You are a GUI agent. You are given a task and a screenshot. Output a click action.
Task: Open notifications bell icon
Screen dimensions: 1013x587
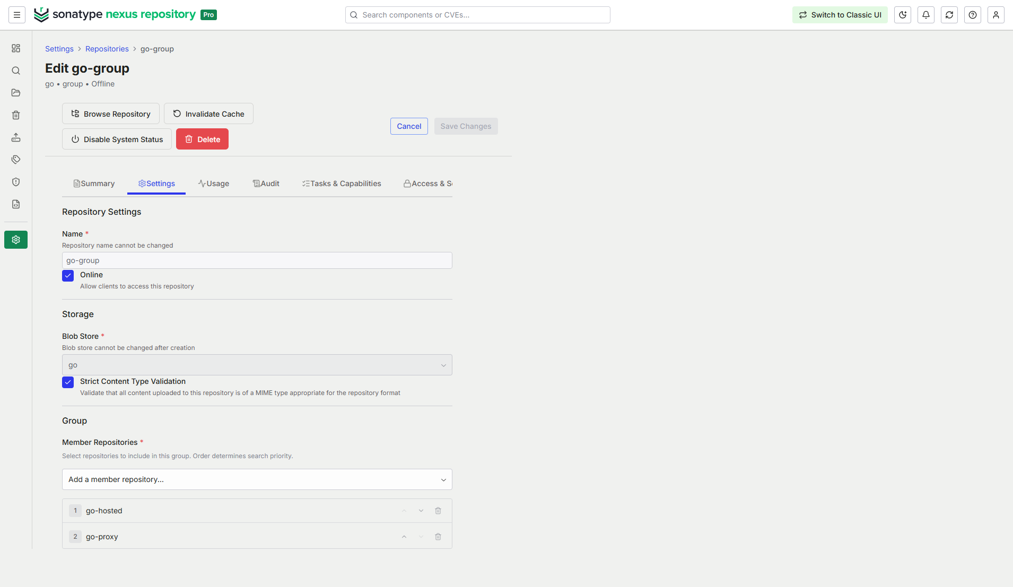point(926,15)
